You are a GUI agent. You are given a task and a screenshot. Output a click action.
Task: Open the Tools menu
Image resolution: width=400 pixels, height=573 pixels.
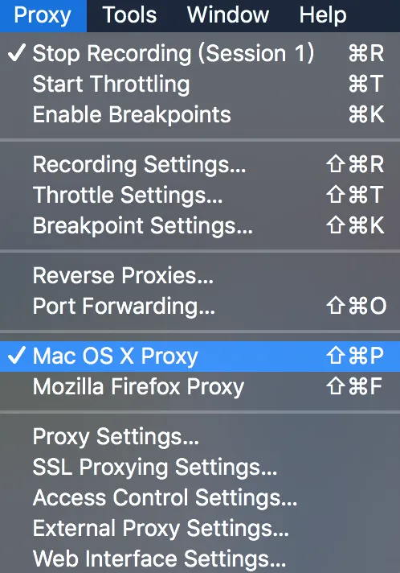[x=129, y=16]
